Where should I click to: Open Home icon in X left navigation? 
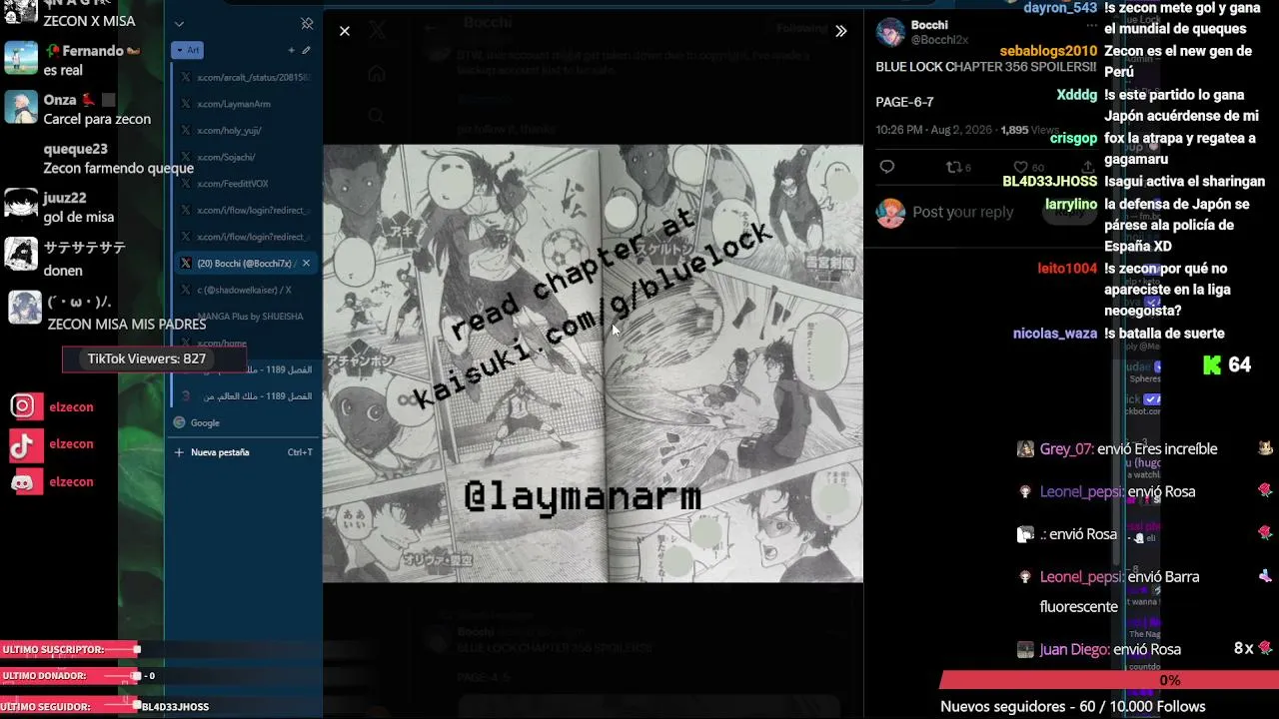[377, 74]
